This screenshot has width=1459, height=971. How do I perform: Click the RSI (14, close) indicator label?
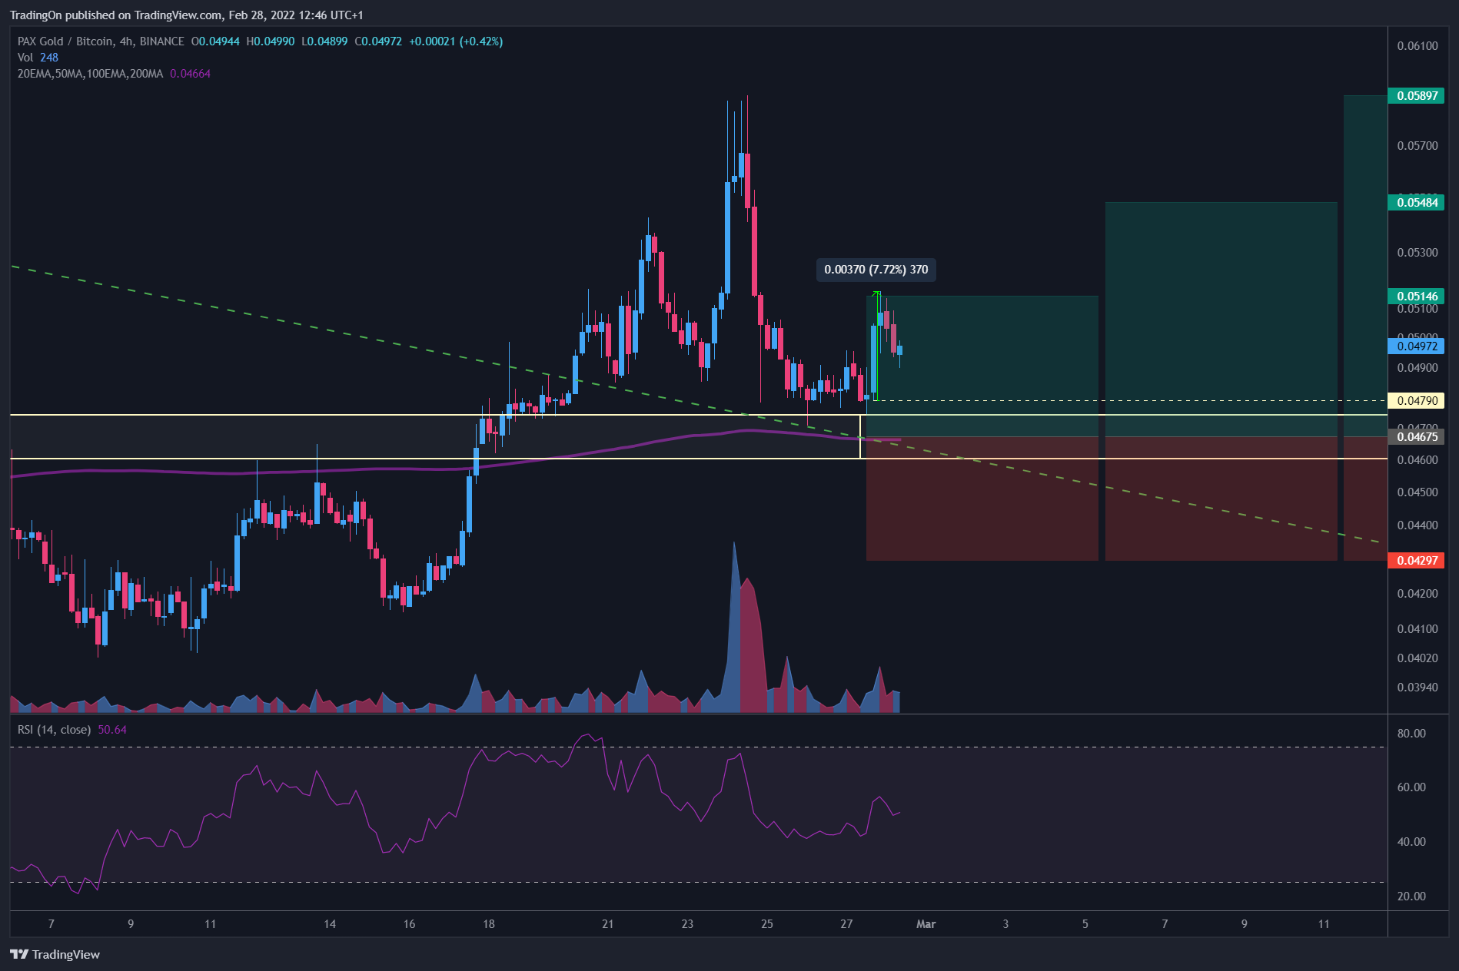tap(54, 730)
